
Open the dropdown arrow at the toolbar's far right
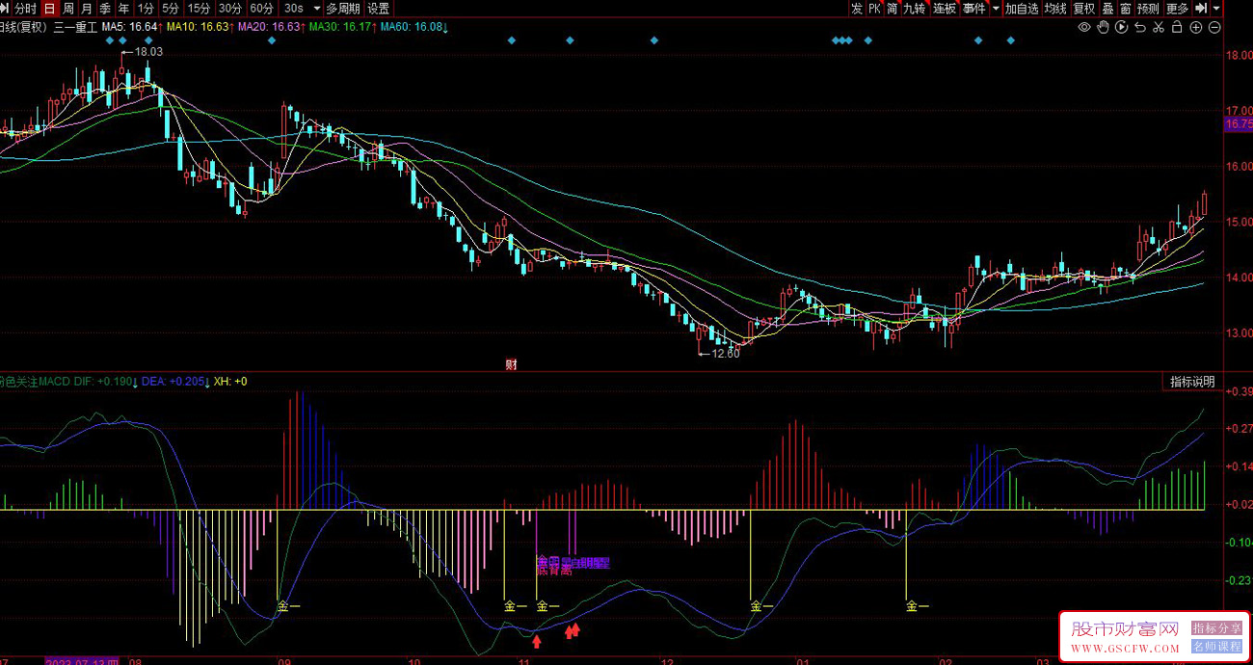(1217, 9)
